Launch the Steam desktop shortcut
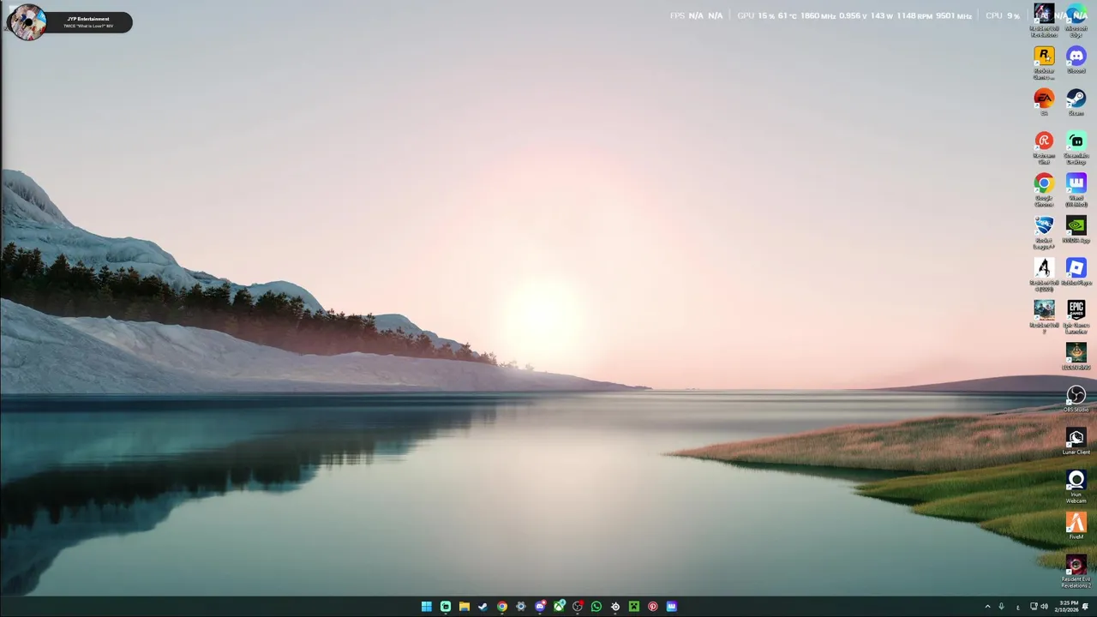1097x617 pixels. click(1076, 103)
